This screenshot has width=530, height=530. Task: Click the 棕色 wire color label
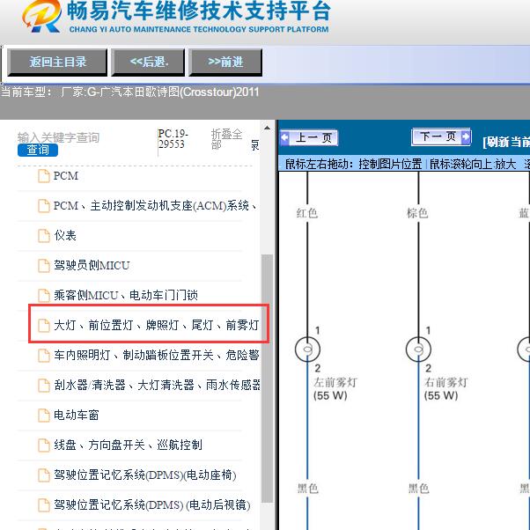coord(417,213)
